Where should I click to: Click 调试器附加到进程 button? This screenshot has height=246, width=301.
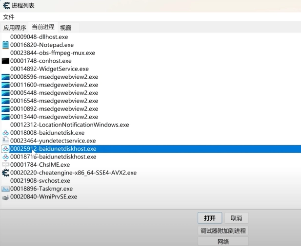223,231
